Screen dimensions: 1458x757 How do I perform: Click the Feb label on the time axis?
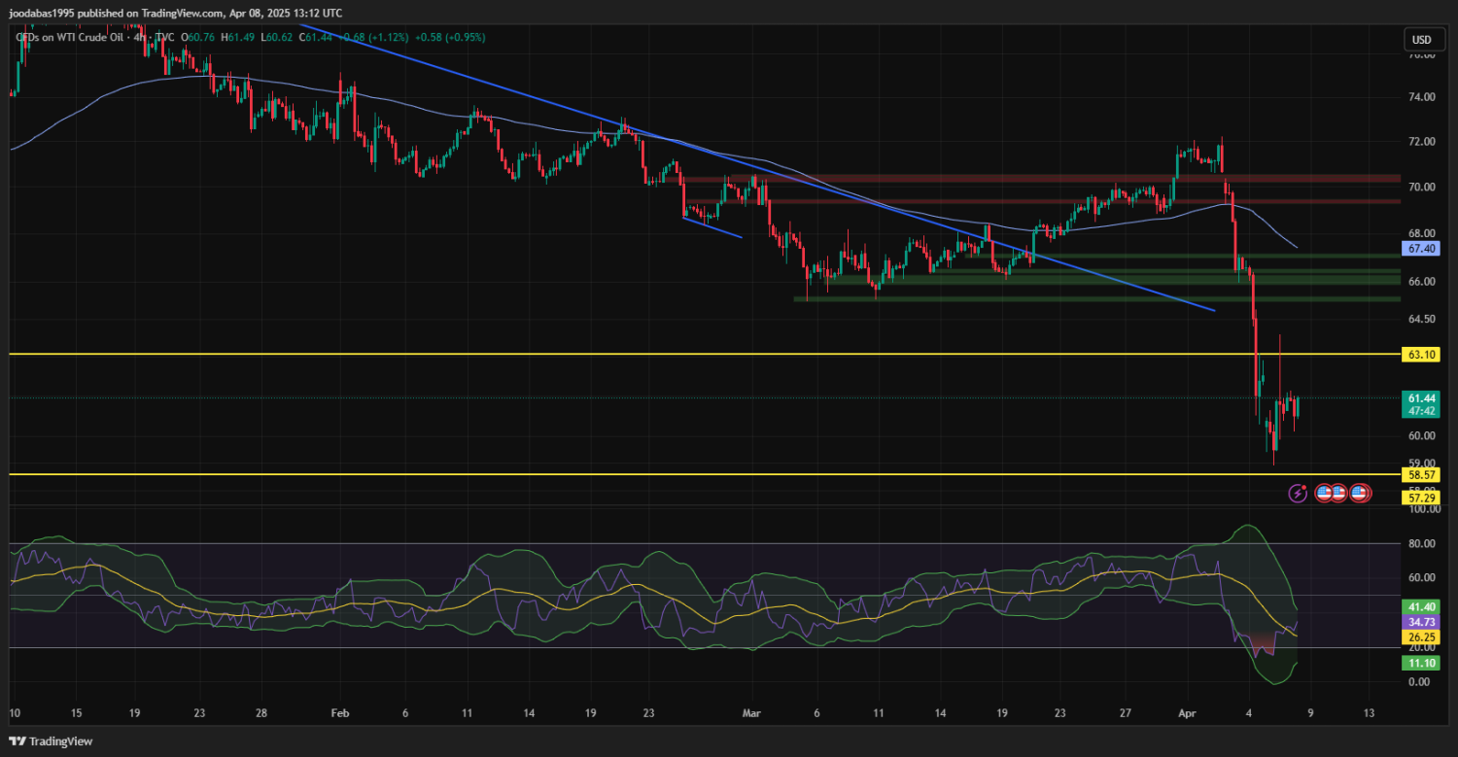pyautogui.click(x=339, y=712)
